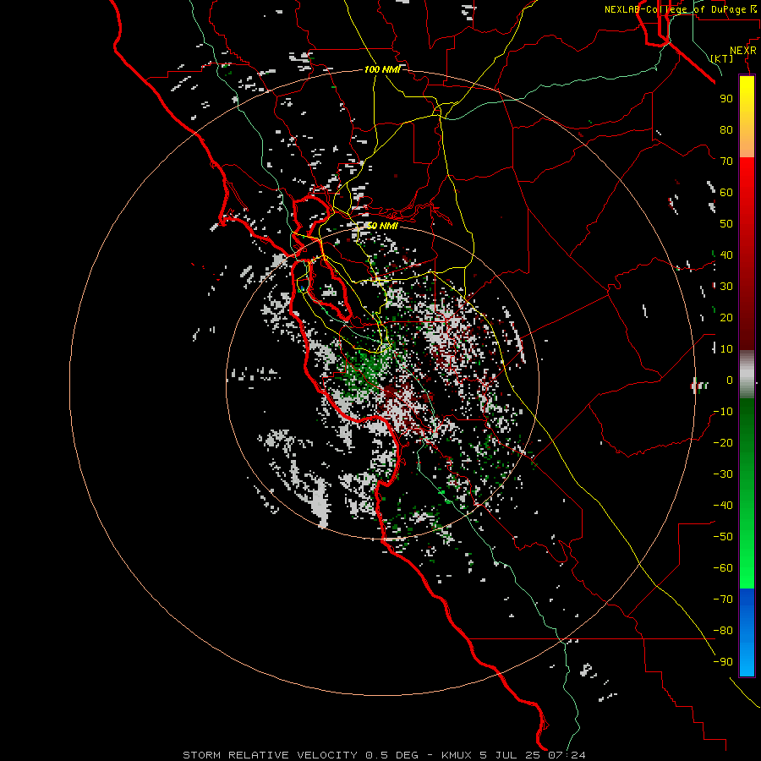Click the "-50" value on the velocity scale
Image resolution: width=761 pixels, height=761 pixels.
coord(723,537)
